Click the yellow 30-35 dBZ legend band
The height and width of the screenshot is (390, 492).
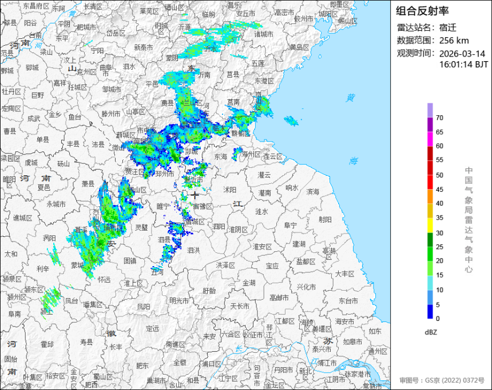[430, 225]
